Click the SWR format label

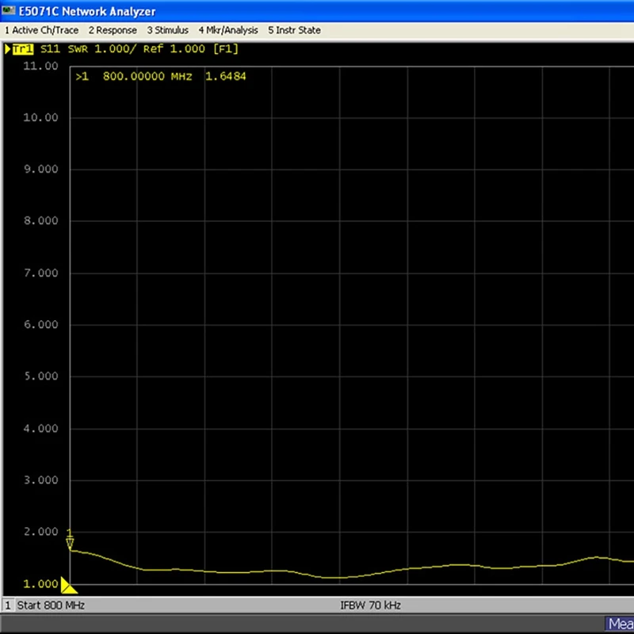[x=76, y=49]
